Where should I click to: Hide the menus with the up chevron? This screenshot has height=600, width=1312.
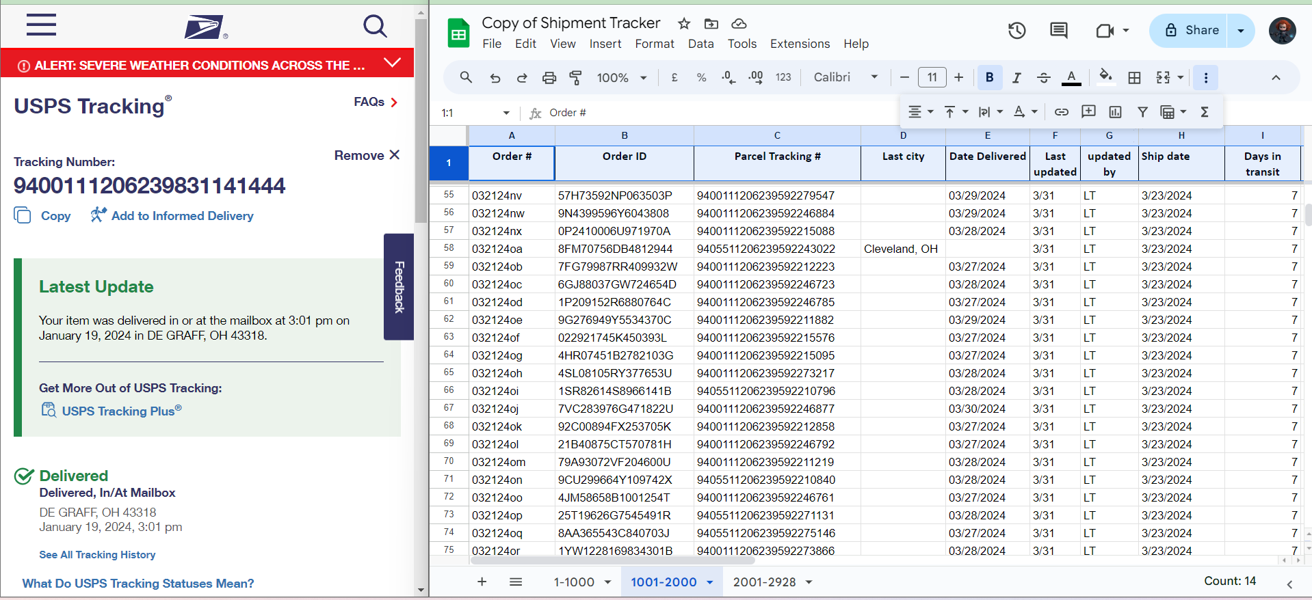(x=1276, y=78)
